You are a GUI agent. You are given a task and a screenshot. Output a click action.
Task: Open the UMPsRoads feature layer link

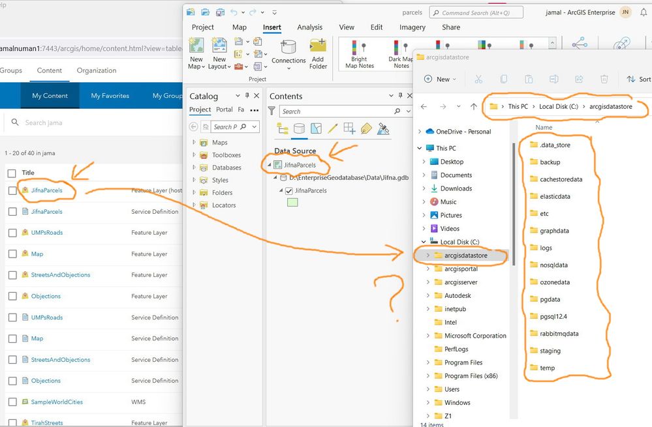coord(47,233)
